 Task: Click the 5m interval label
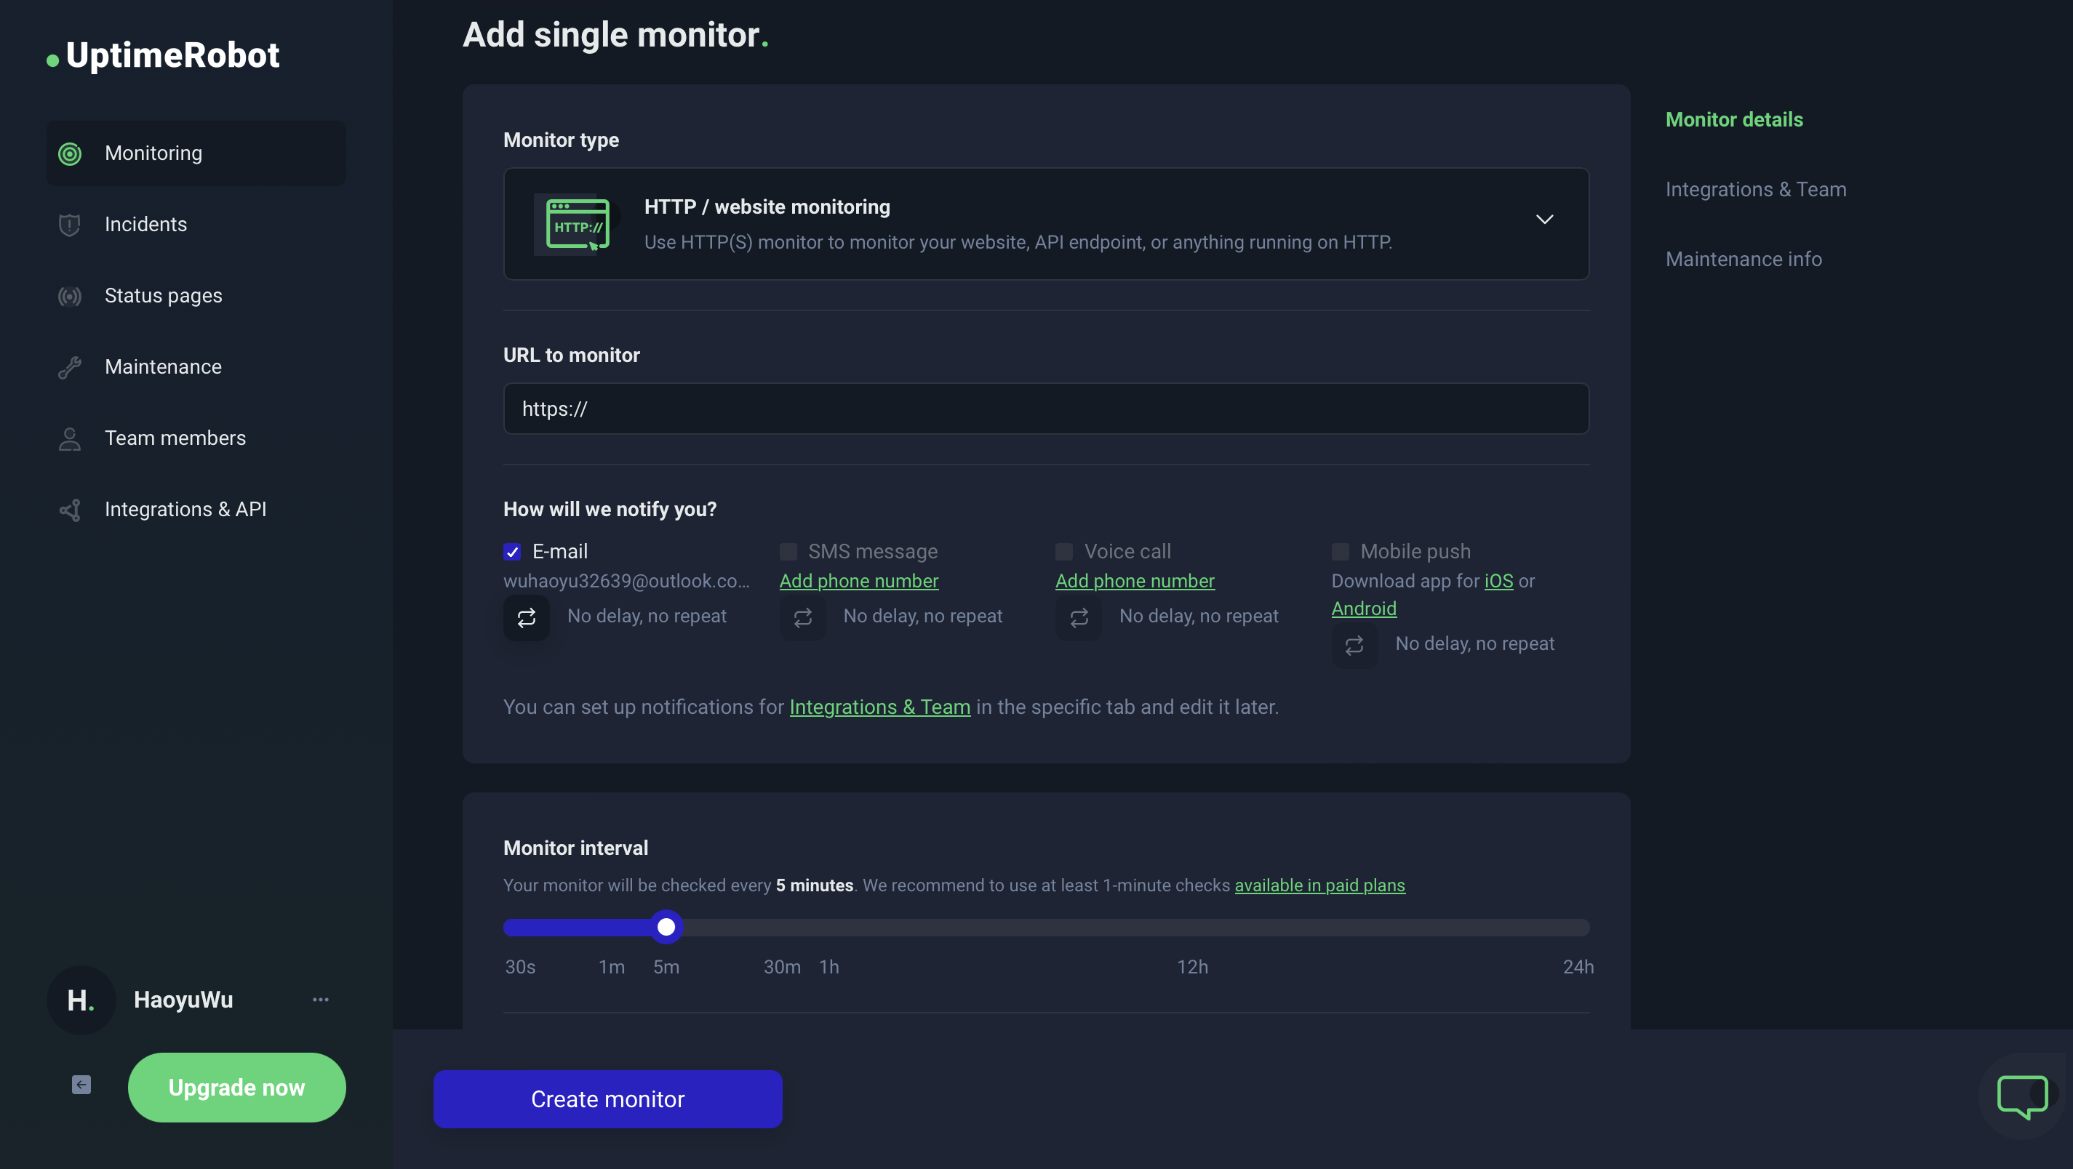pos(666,966)
